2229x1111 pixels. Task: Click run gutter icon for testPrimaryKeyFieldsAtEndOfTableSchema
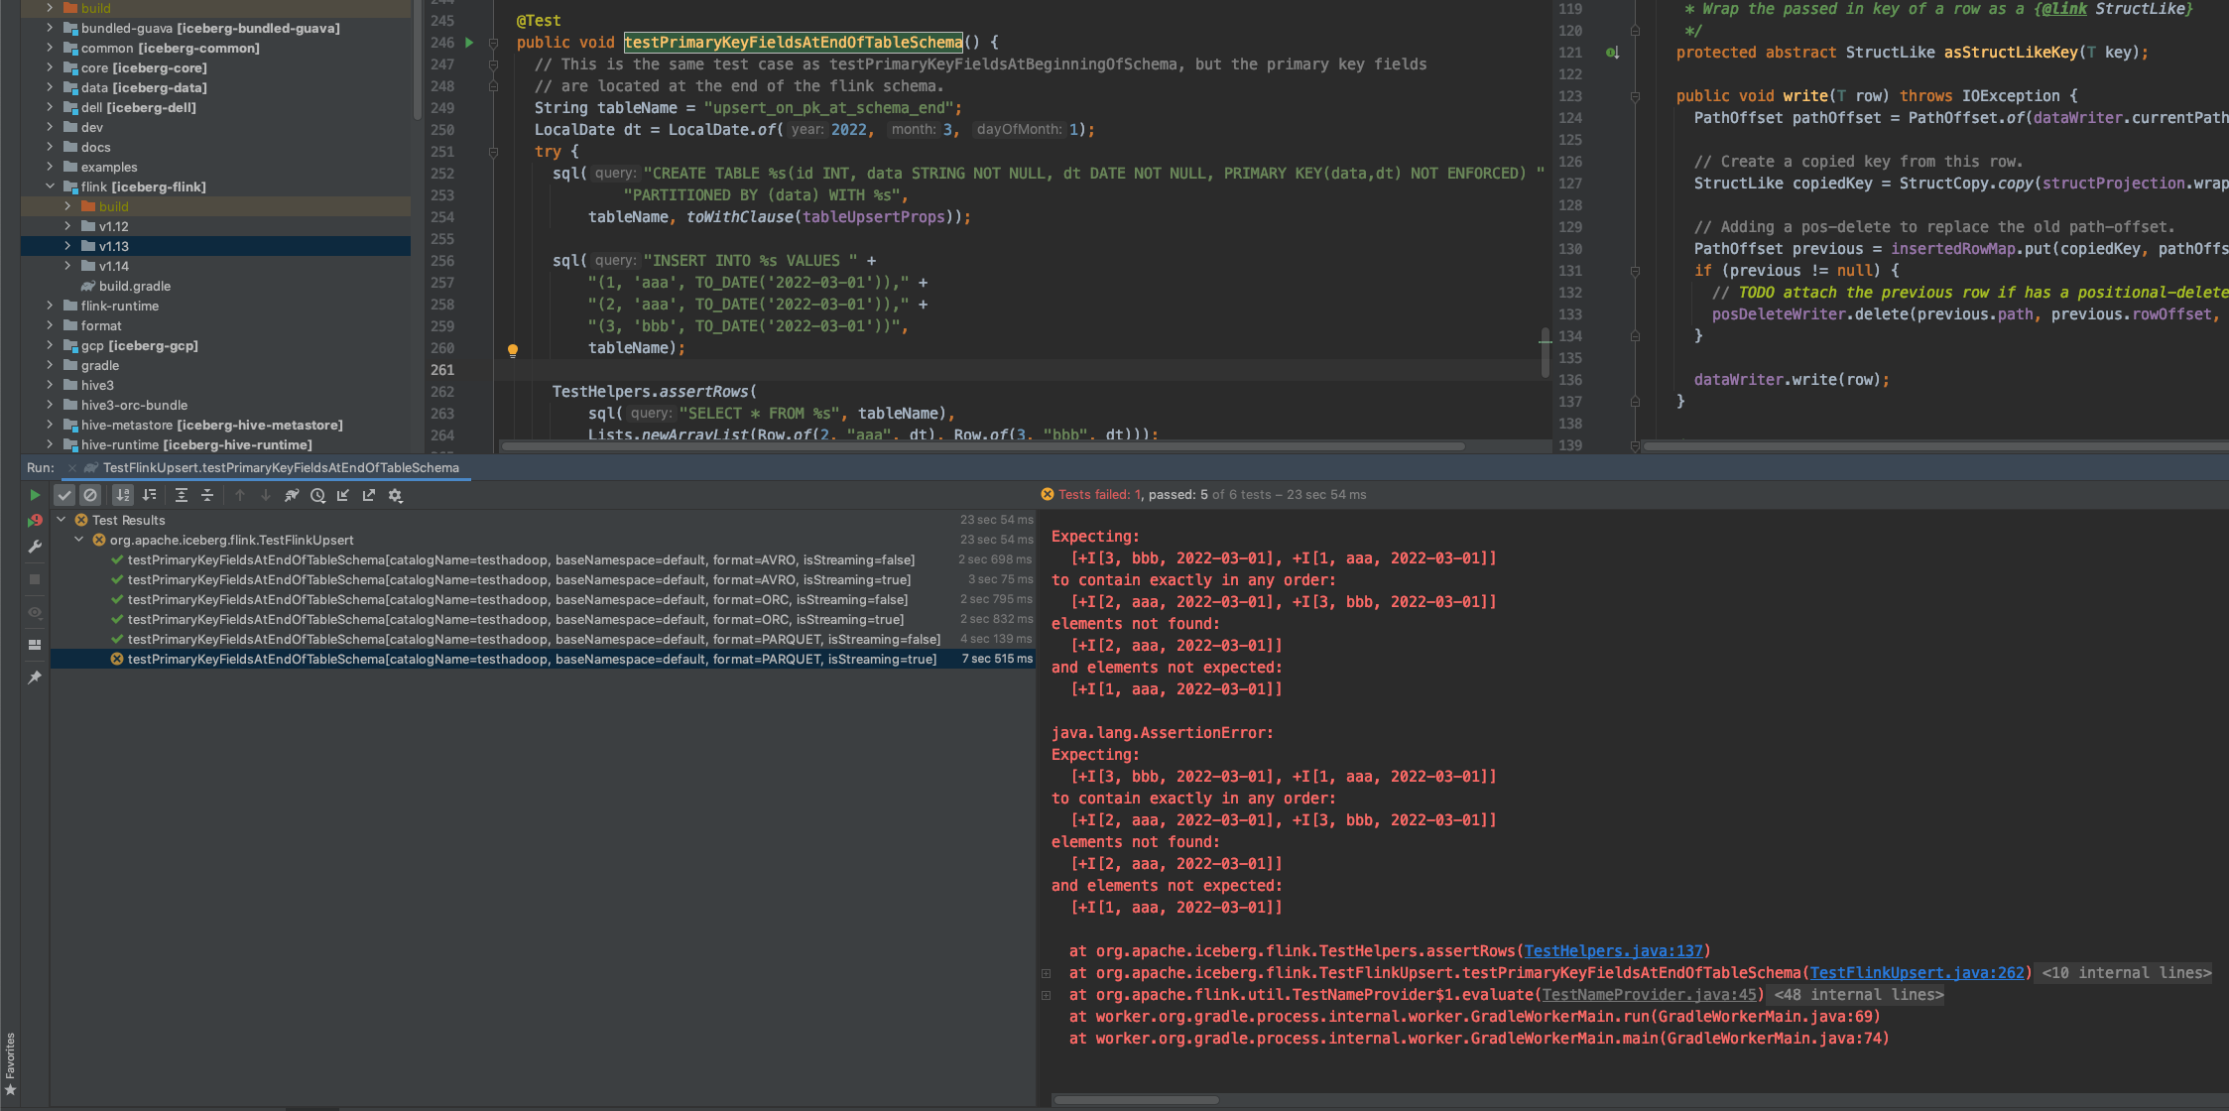tap(469, 43)
